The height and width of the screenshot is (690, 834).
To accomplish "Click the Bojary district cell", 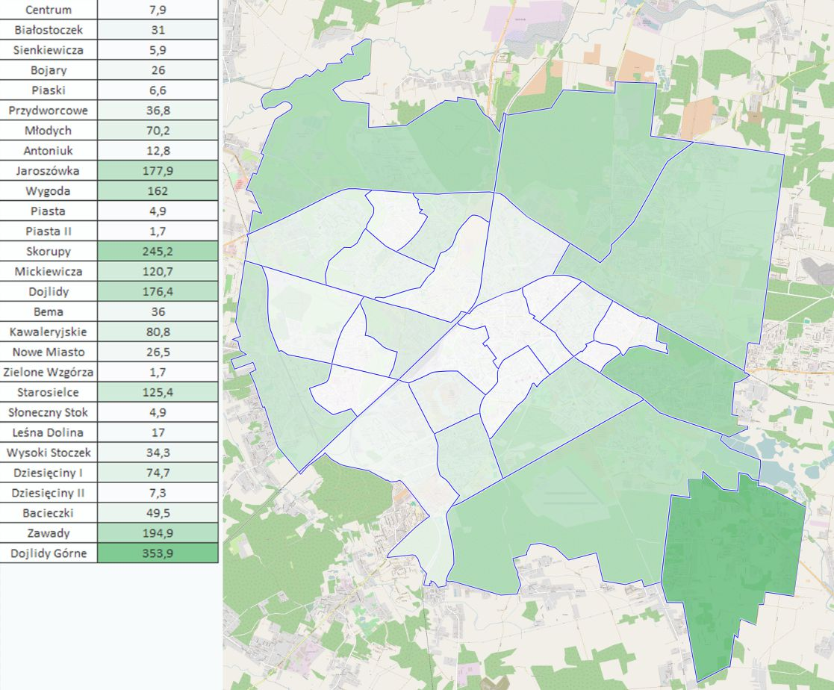I will coord(49,70).
